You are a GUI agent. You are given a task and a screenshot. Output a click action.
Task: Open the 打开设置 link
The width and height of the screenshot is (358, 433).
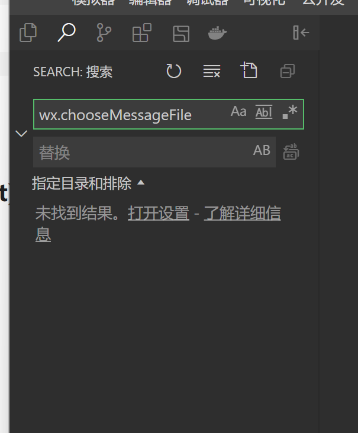pyautogui.click(x=159, y=213)
